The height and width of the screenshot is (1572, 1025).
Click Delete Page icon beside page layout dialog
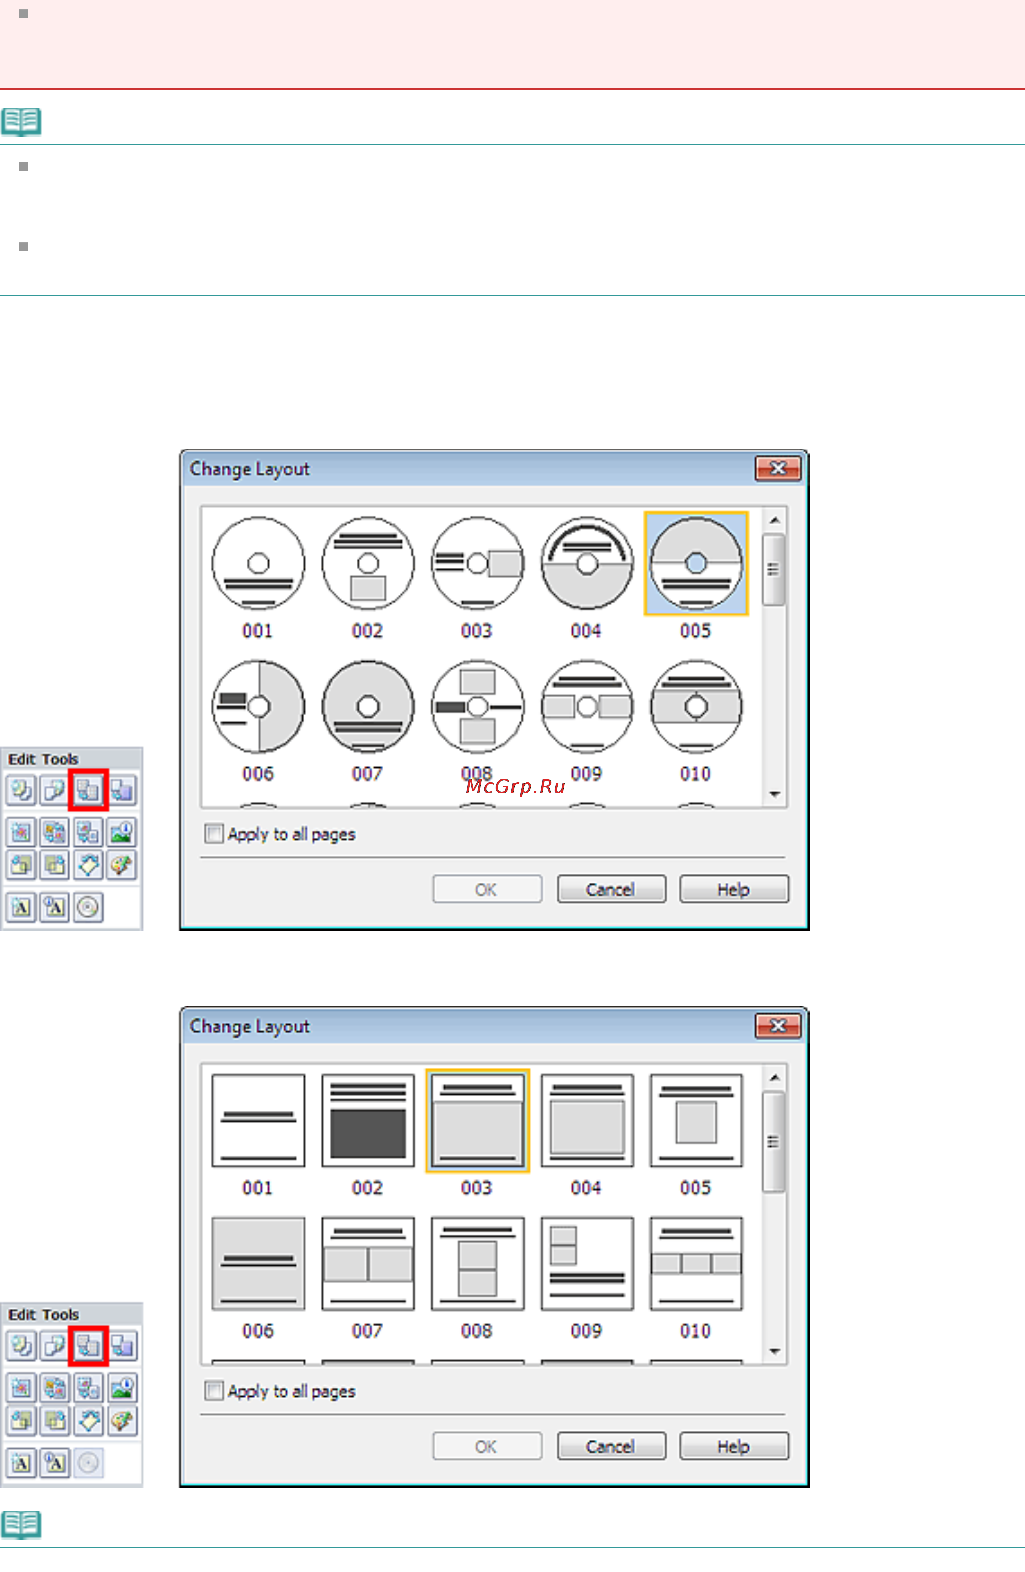tap(54, 1346)
